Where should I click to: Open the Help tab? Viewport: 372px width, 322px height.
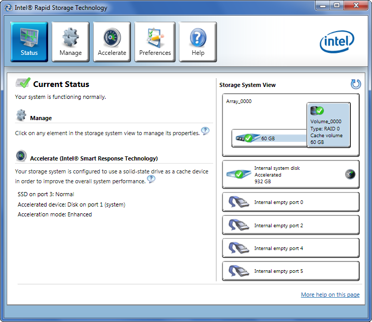tap(198, 42)
